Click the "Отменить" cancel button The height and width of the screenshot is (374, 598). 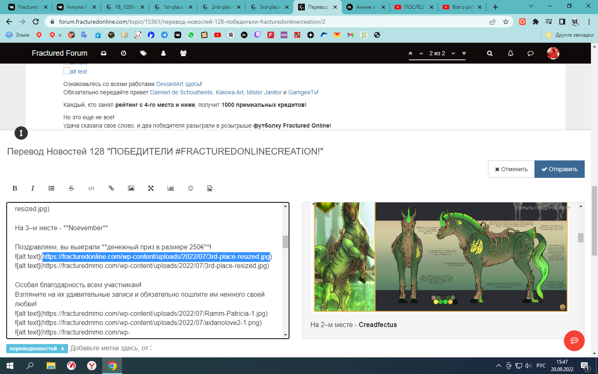[511, 169]
